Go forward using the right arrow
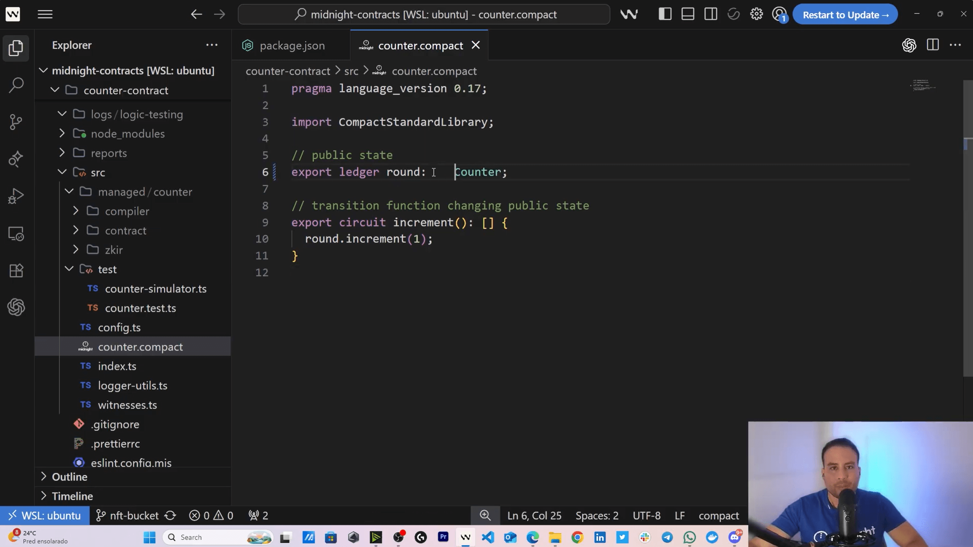 pos(219,15)
